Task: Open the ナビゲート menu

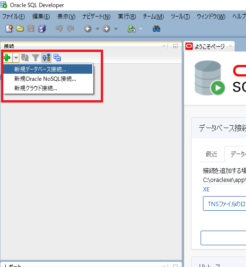Action: (97, 17)
